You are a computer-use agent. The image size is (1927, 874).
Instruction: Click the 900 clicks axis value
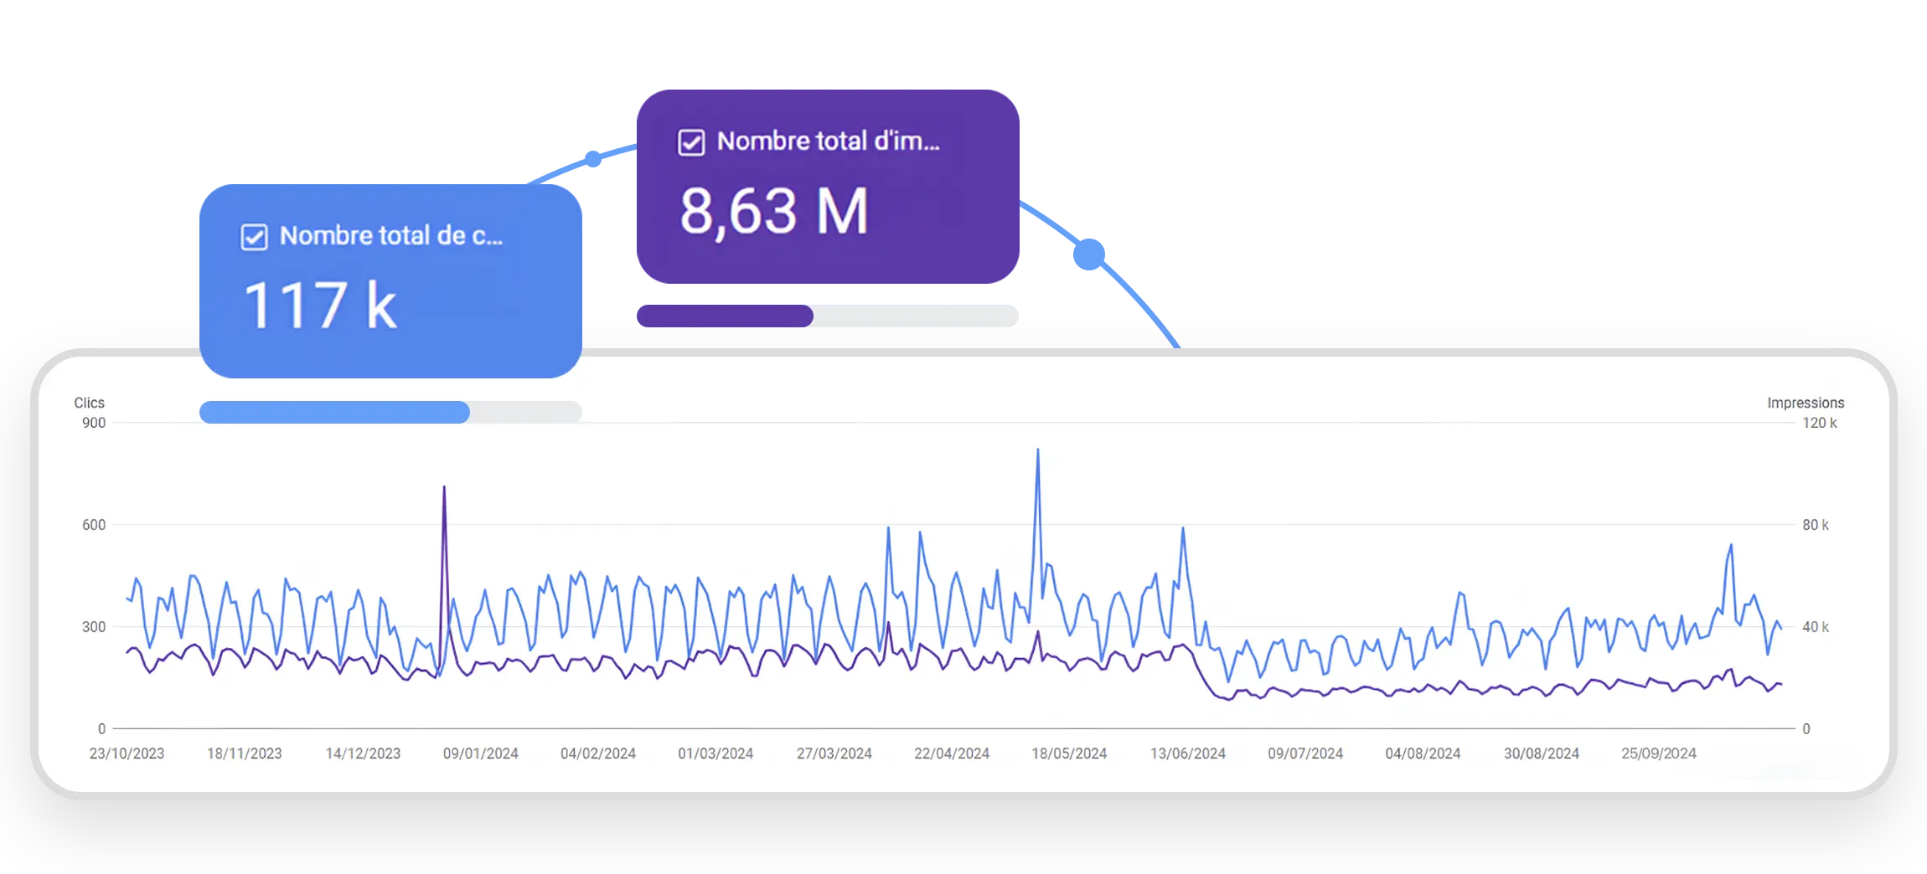pos(94,423)
